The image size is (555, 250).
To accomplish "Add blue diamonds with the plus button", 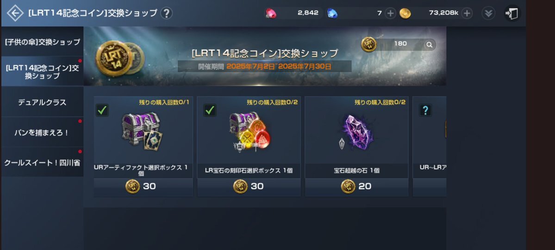I will (x=390, y=13).
